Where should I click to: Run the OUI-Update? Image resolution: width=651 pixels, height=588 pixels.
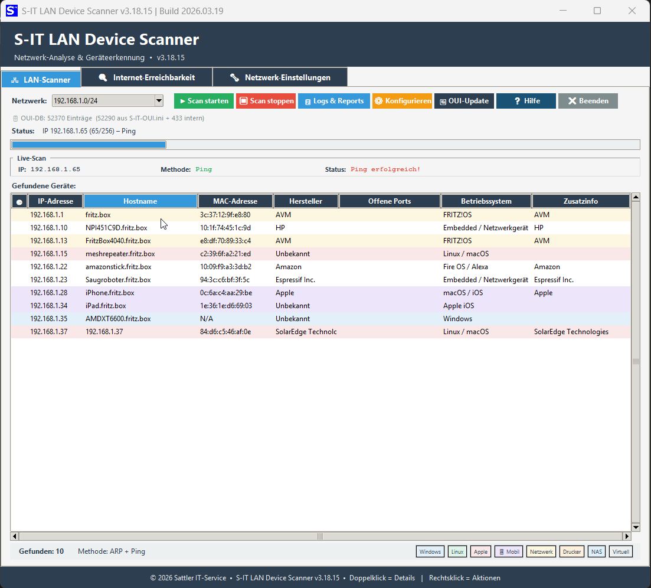point(464,101)
